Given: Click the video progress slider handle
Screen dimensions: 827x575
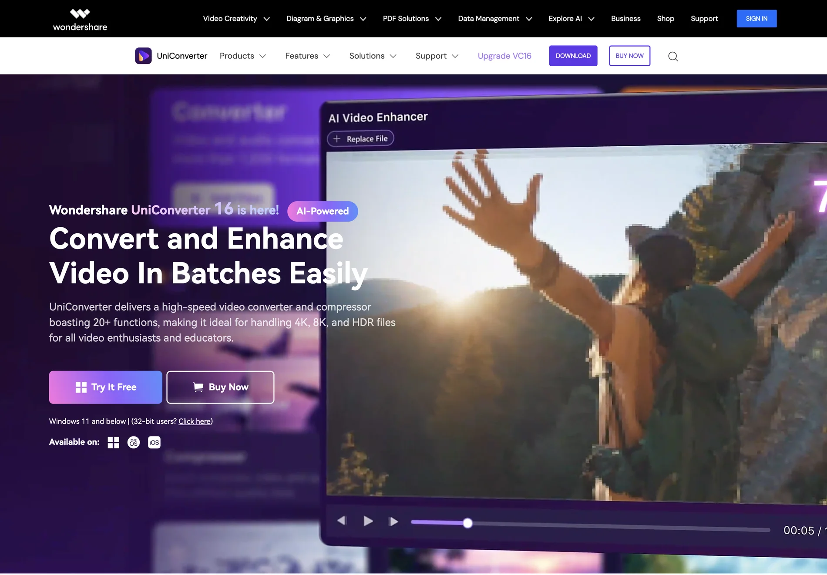Looking at the screenshot, I should point(467,523).
